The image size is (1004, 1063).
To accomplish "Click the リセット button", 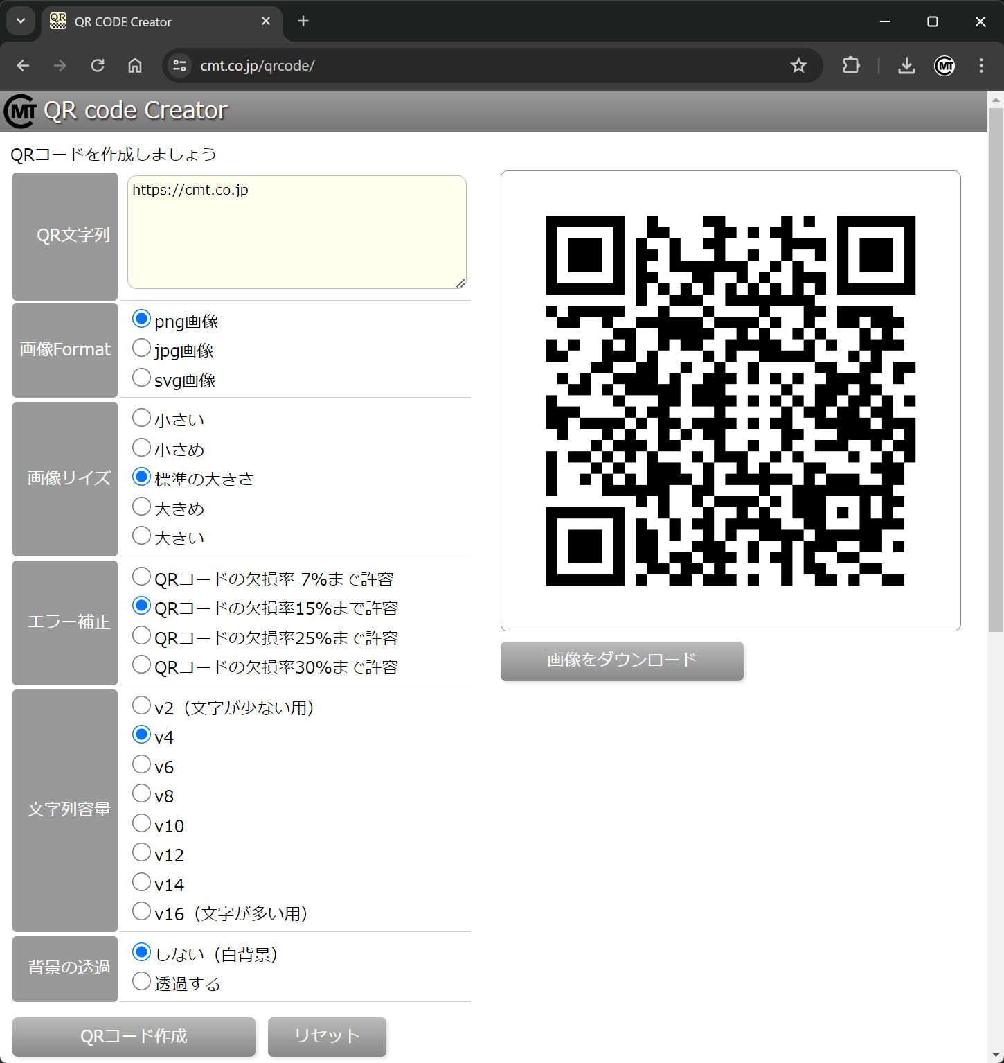I will (327, 1037).
